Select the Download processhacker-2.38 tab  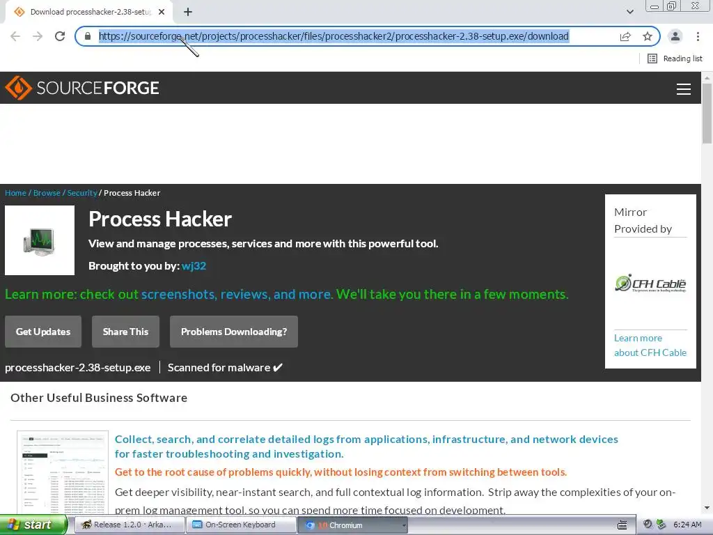coord(89,12)
